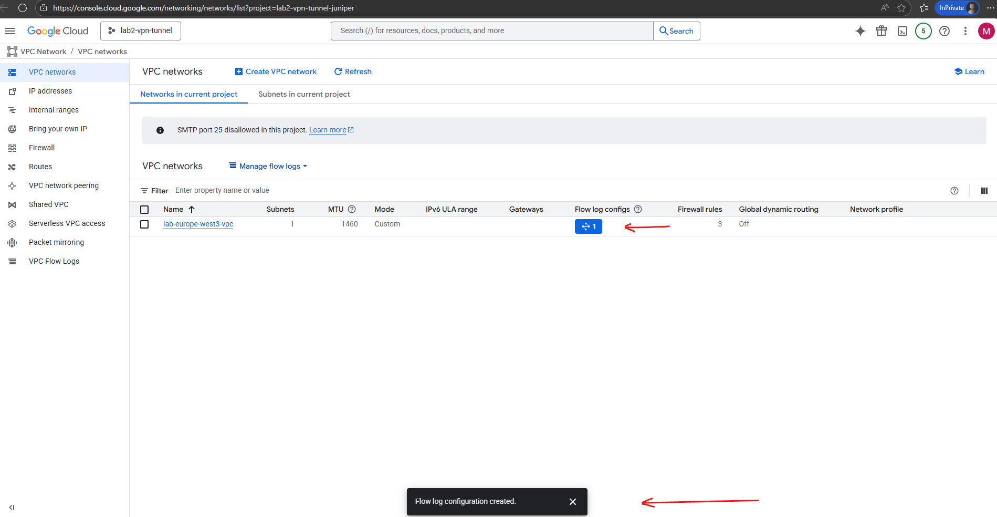Switch to Networks in current project tab
Screen dimensions: 997x517
pyautogui.click(x=188, y=94)
